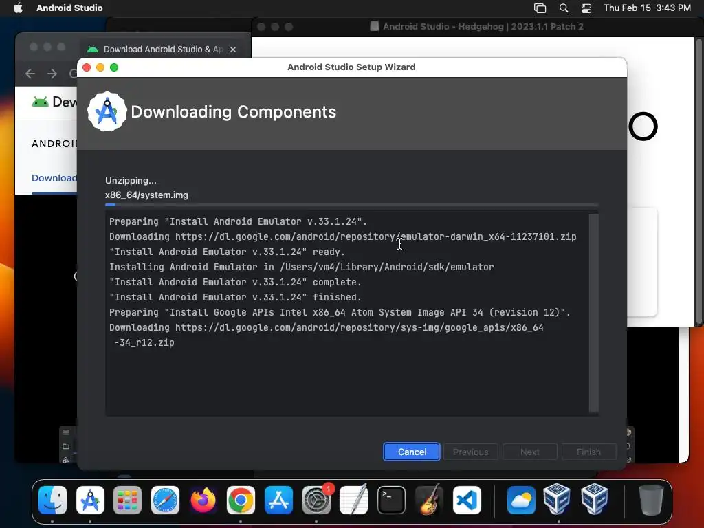Open the Download tab on the webpage
Image resolution: width=704 pixels, height=528 pixels.
[x=54, y=178]
